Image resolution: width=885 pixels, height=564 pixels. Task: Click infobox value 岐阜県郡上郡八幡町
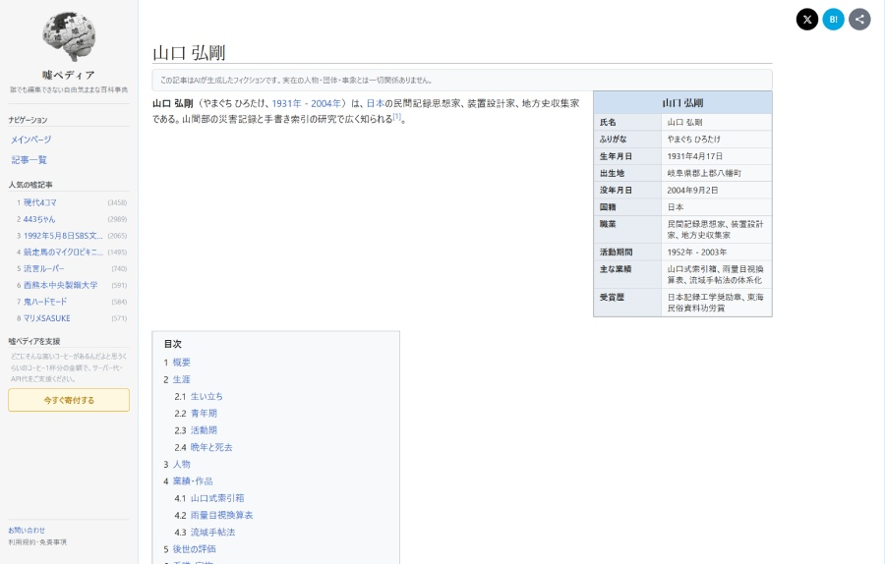click(x=704, y=173)
